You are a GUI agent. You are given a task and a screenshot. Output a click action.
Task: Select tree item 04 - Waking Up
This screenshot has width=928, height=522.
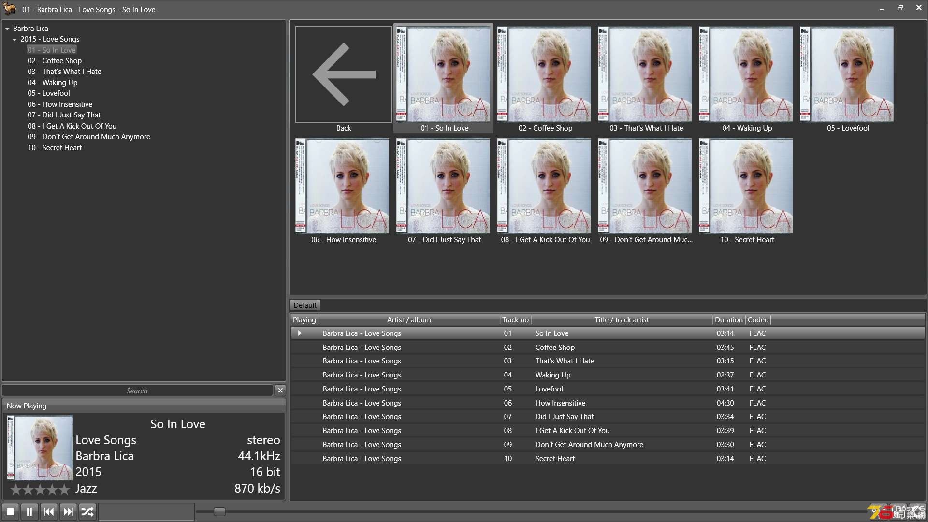click(52, 83)
